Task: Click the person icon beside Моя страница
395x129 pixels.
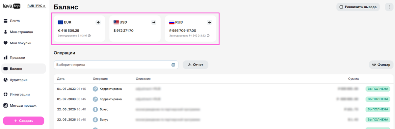Action: click(x=6, y=32)
